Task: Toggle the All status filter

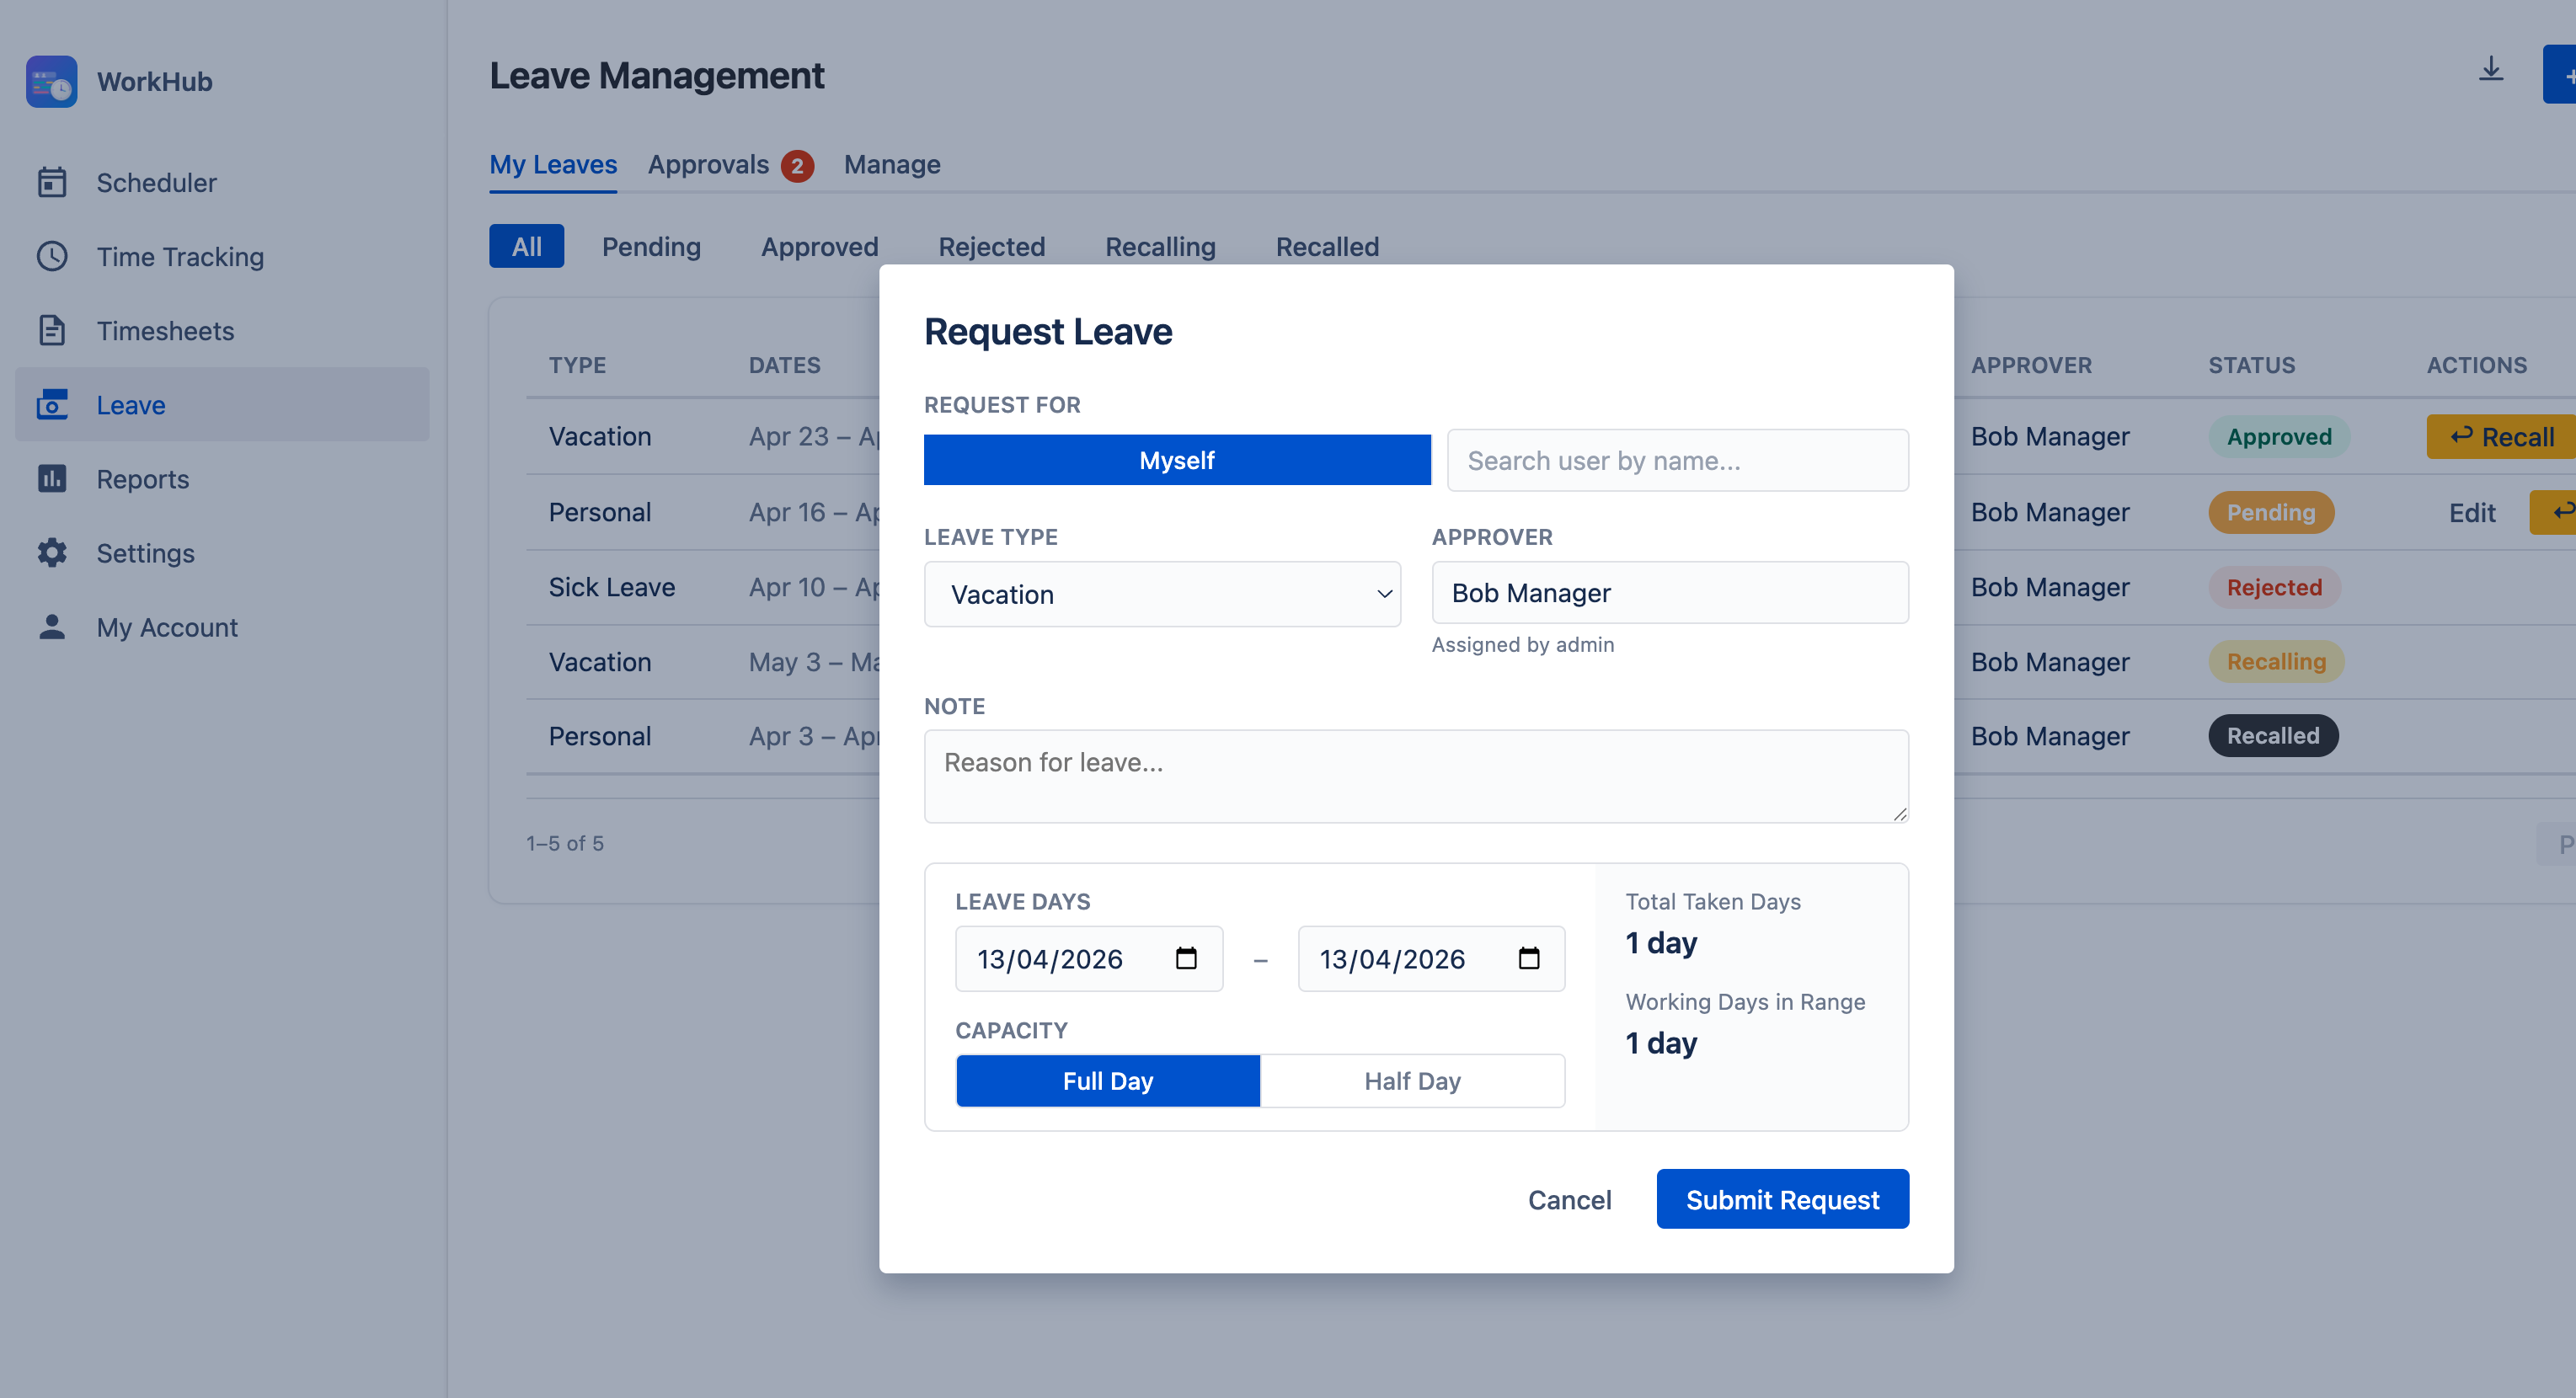Action: pos(527,246)
